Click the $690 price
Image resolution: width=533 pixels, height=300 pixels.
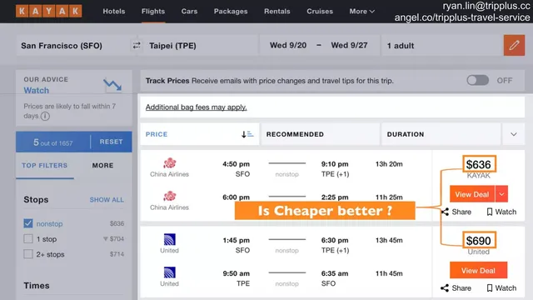pos(479,241)
